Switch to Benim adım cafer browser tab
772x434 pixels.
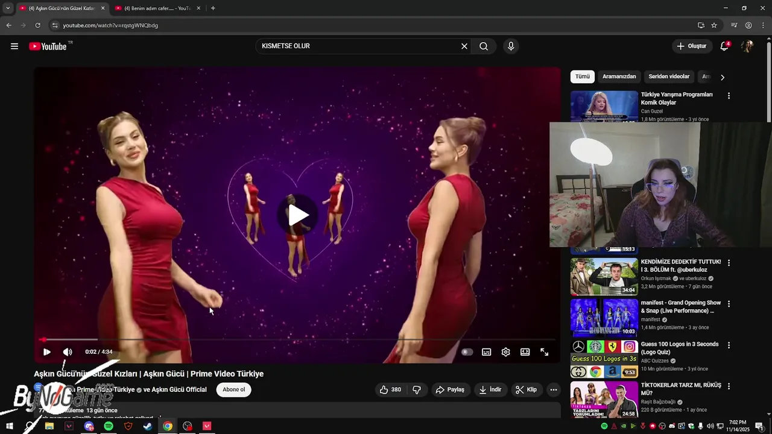coord(157,8)
